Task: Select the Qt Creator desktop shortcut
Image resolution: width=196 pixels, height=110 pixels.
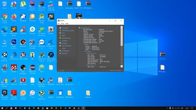Action: click(42, 31)
